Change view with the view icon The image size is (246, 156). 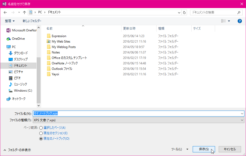[x=223, y=21]
